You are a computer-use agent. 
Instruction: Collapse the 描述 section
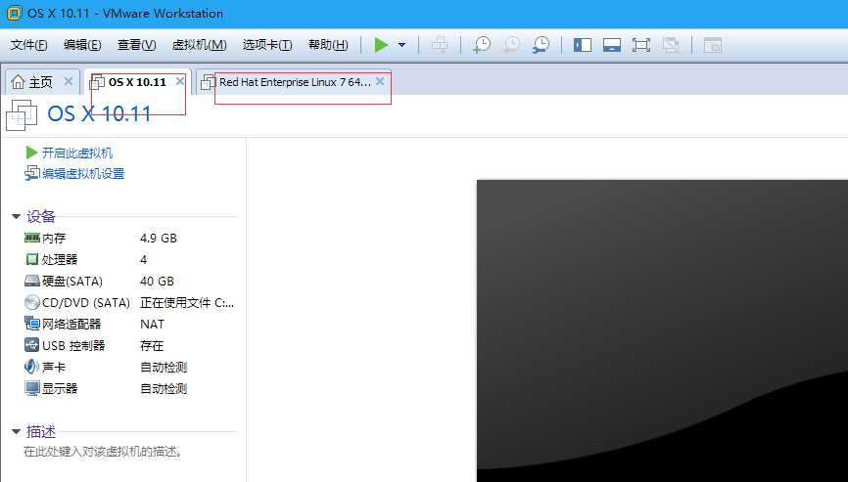click(x=17, y=432)
